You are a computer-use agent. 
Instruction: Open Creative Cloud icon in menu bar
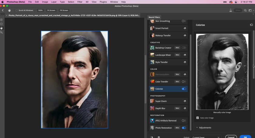231,2
